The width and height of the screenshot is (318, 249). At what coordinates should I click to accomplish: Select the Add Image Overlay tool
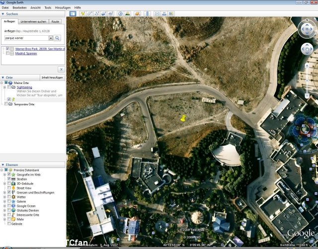pos(104,14)
